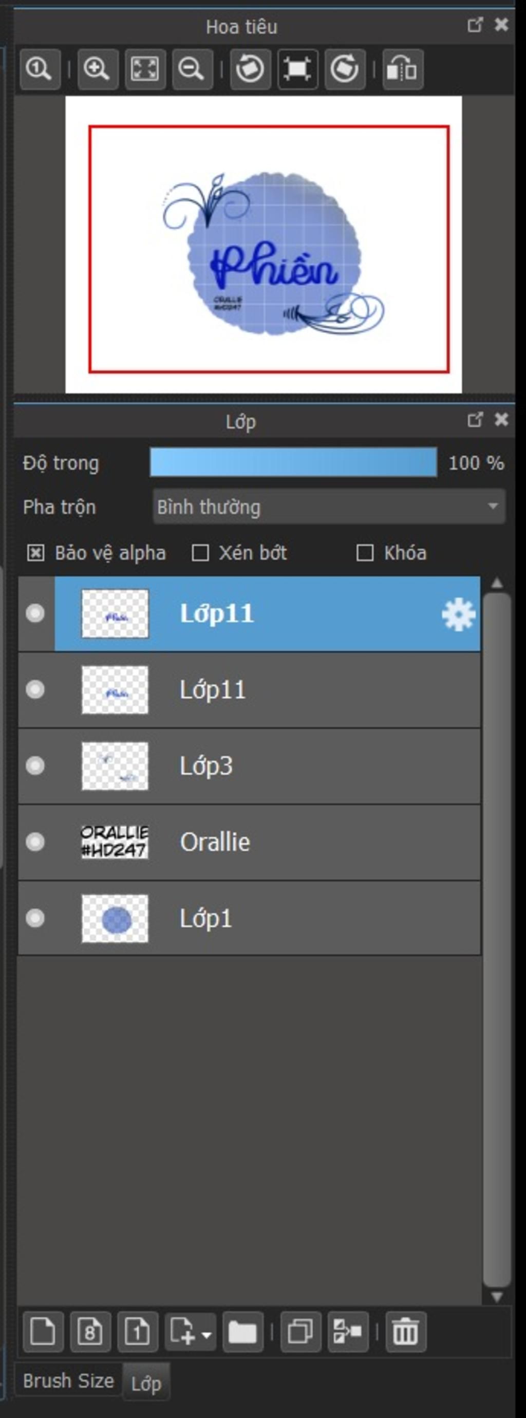Viewport: 526px width, 1418px height.
Task: Click the zoom in navigator icon
Action: 98,69
